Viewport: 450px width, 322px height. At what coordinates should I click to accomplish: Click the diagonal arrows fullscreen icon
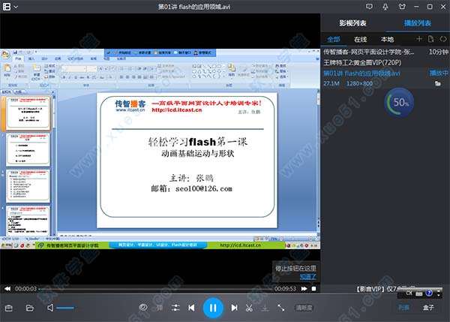281,308
